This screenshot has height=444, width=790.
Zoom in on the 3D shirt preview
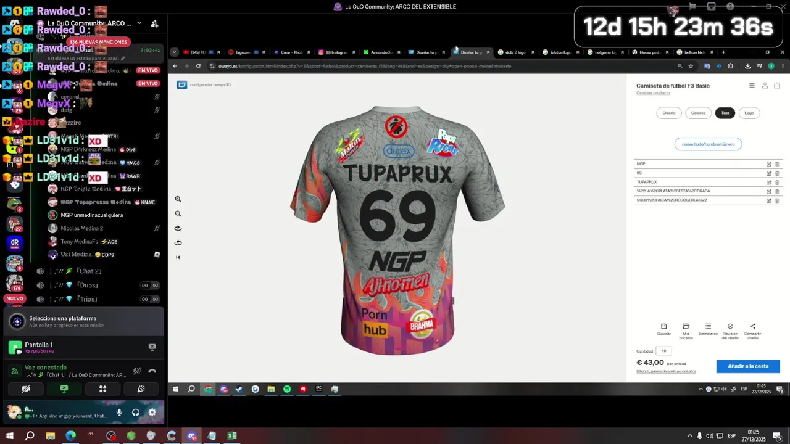[178, 199]
